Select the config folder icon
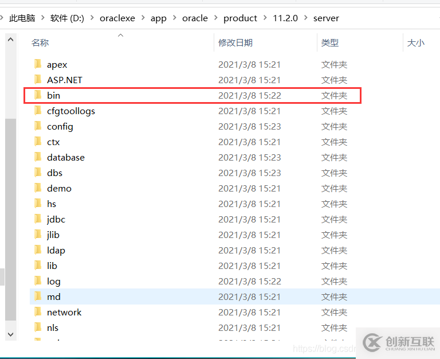Viewport: 440px width, 359px height. point(38,126)
